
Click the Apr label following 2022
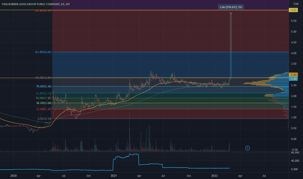(240, 176)
